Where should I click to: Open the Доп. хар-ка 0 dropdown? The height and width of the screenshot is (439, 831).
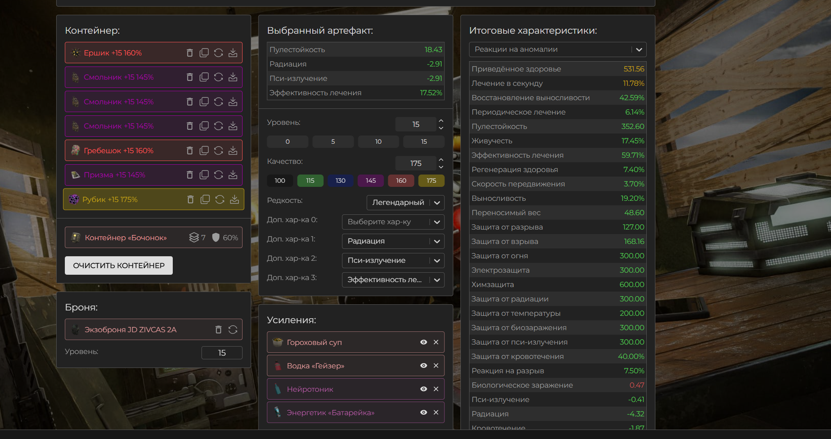(393, 222)
